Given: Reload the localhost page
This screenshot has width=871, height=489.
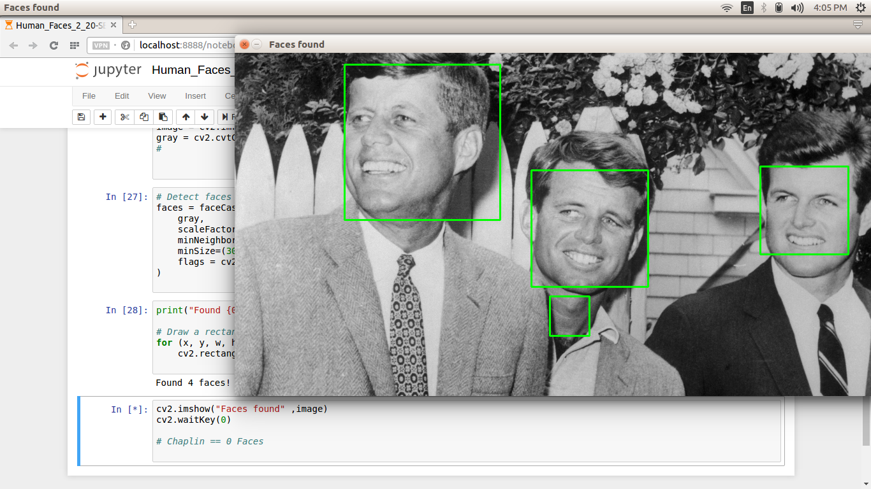Looking at the screenshot, I should click(54, 45).
